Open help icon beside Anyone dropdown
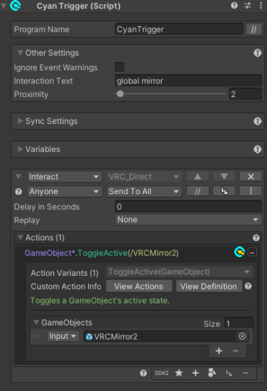267x391 pixels. (18, 191)
